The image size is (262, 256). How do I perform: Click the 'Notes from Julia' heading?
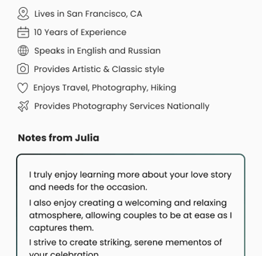59,138
